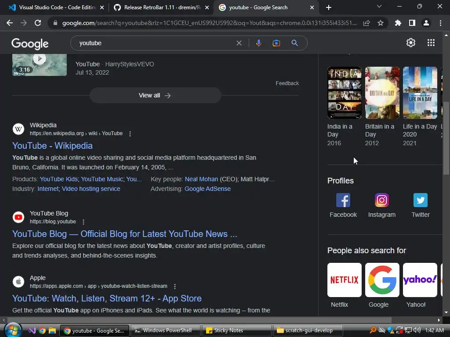Open the Chrome three-dot menu
The image size is (450, 337).
point(440,23)
